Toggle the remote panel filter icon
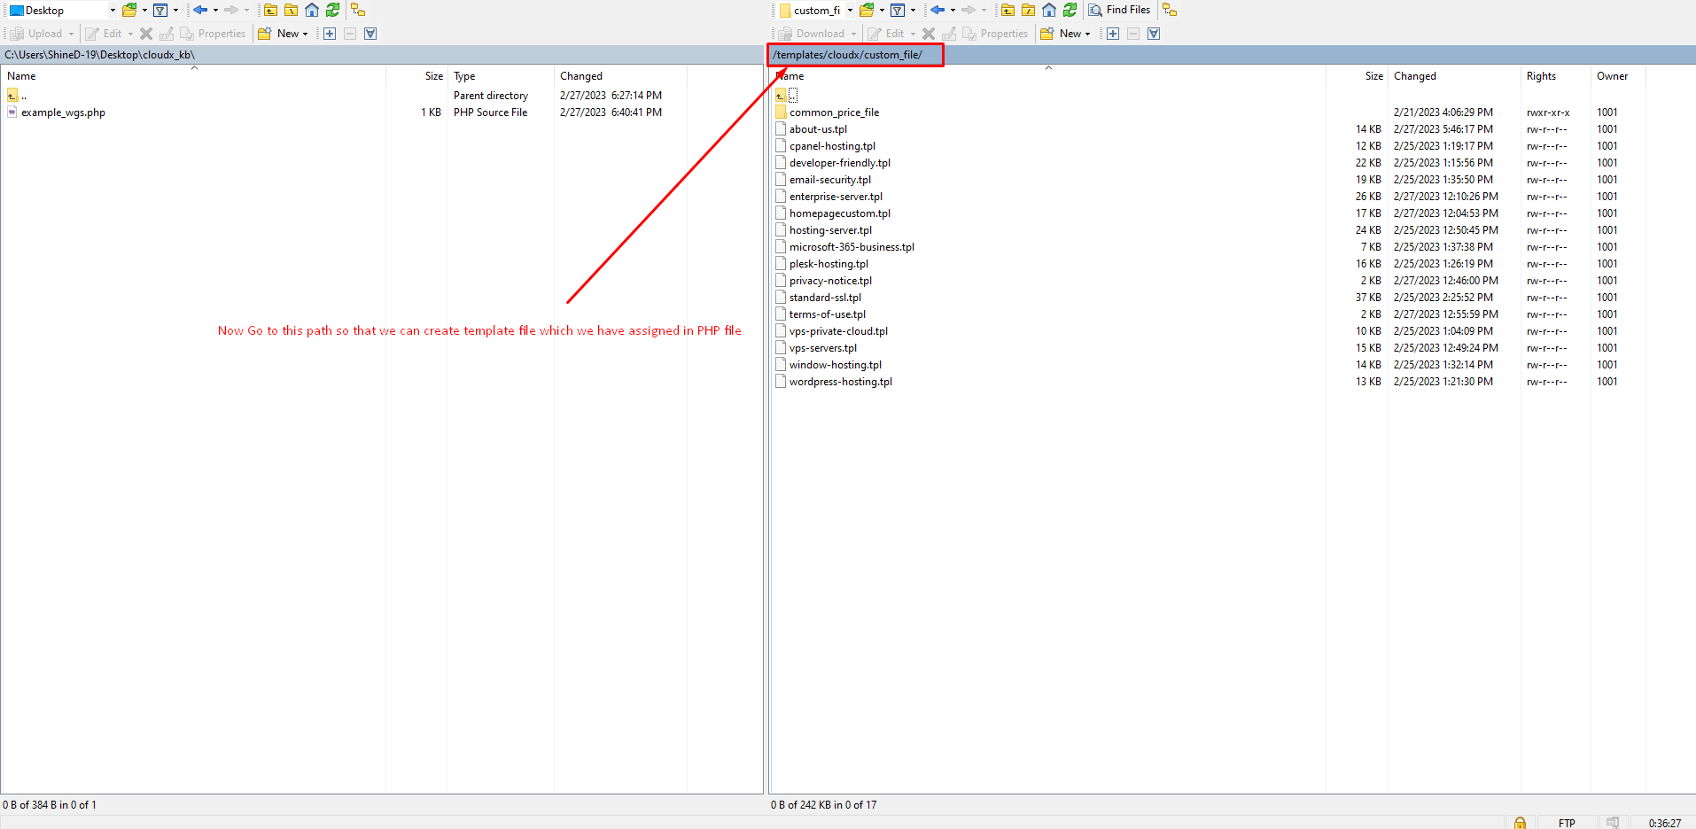 pos(898,11)
